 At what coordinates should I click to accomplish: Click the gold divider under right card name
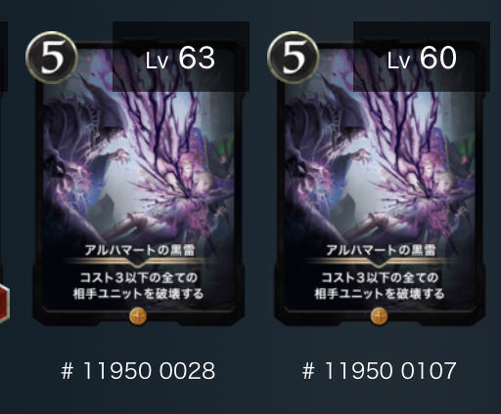click(380, 262)
